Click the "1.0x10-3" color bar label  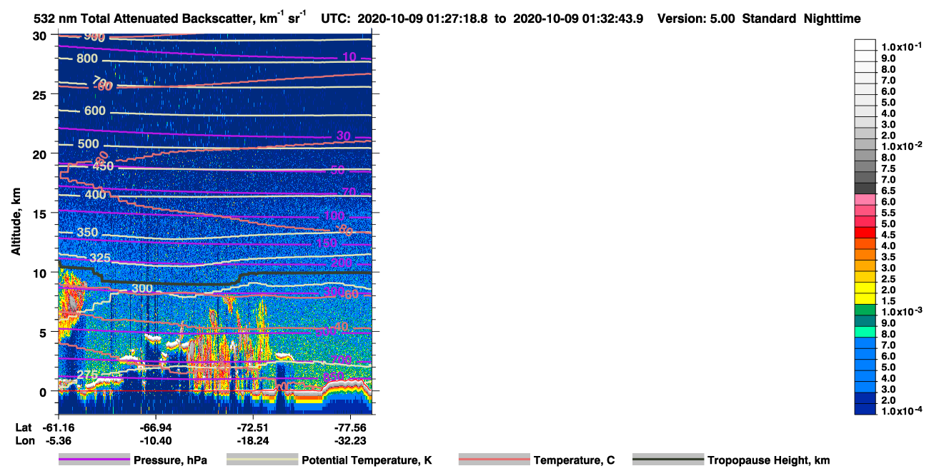[x=900, y=311]
